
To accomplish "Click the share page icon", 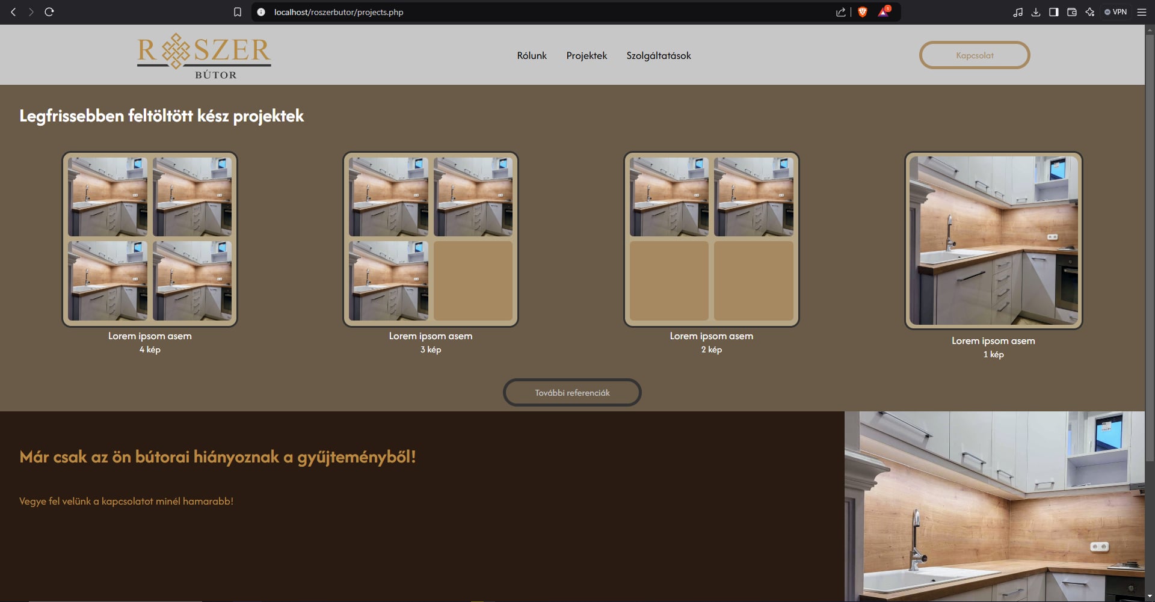I will pyautogui.click(x=840, y=12).
